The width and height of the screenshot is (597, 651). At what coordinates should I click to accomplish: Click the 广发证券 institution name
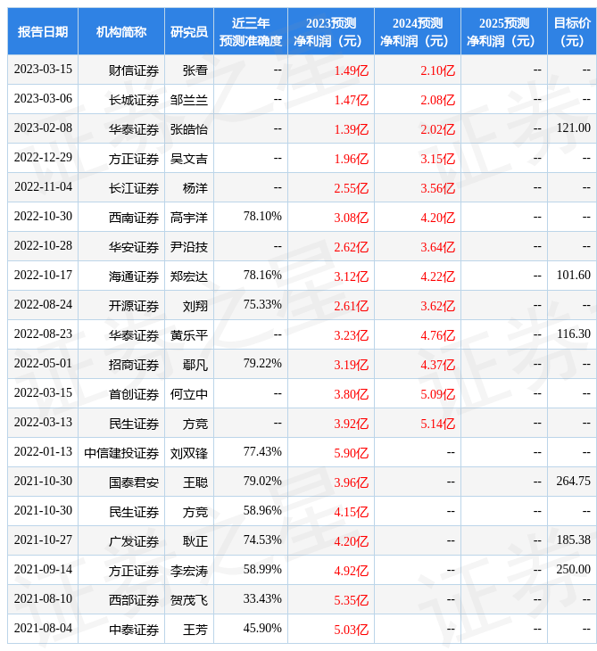click(134, 540)
